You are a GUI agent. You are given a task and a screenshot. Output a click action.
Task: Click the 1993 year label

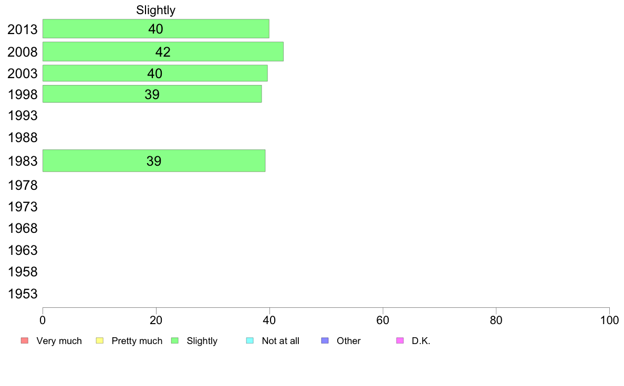click(23, 116)
